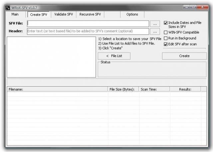
Task: Open the File List button
Action: coord(114,56)
